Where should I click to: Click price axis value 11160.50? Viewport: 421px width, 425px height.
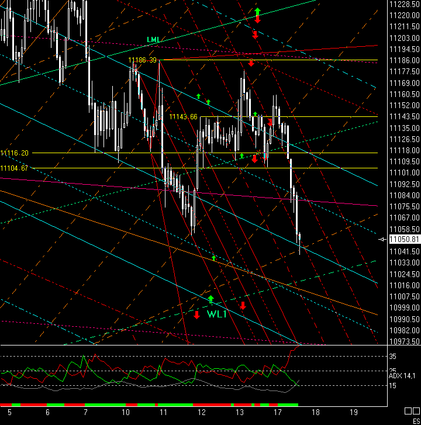pyautogui.click(x=404, y=94)
